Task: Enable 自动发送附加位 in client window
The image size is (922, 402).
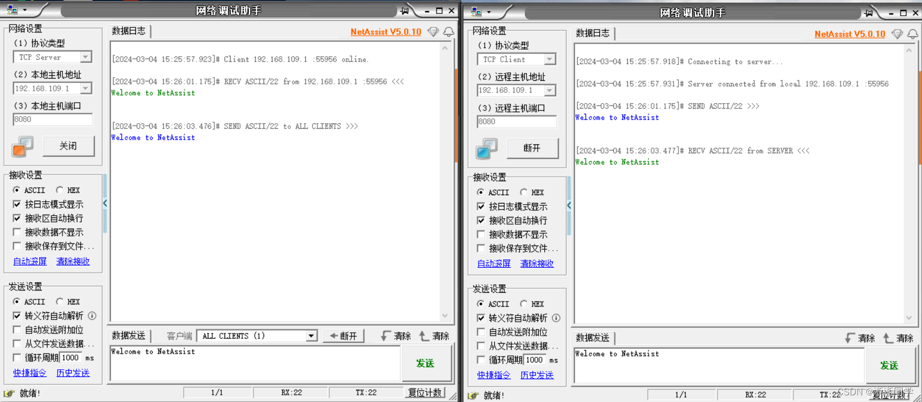Action: coord(481,332)
